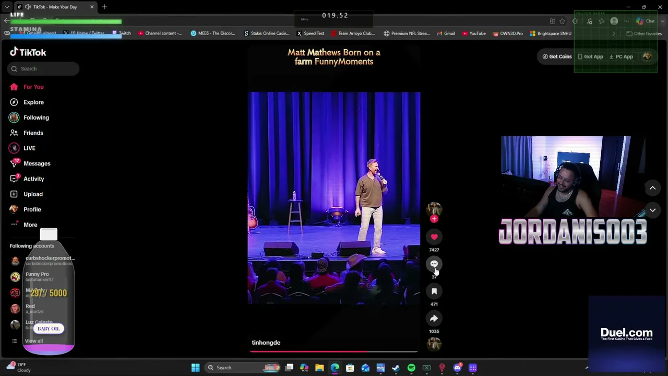Open curbshockerpromotions followed account
The image size is (668, 376).
pos(42,260)
